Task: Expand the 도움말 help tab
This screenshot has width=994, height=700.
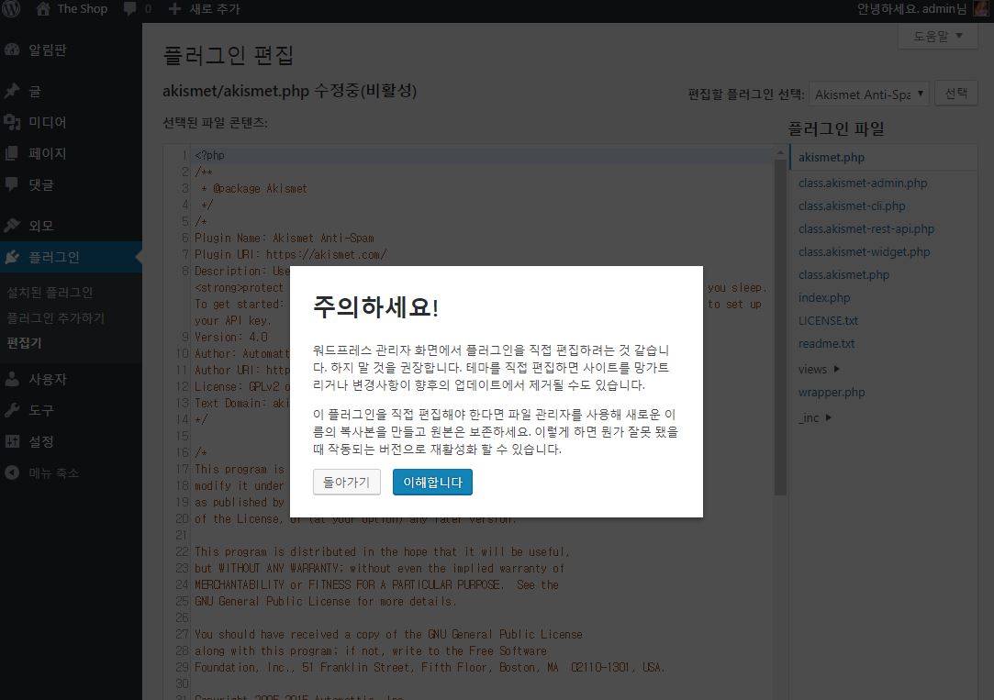Action: click(x=938, y=36)
